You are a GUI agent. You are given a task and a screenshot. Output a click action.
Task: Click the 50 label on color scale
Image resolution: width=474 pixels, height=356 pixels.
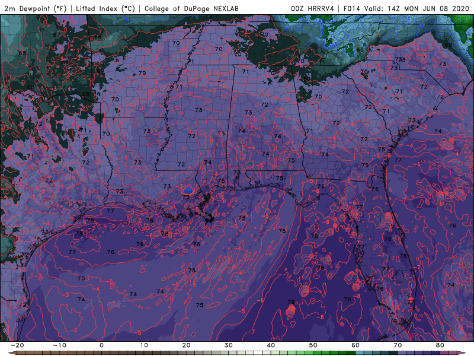(313, 345)
